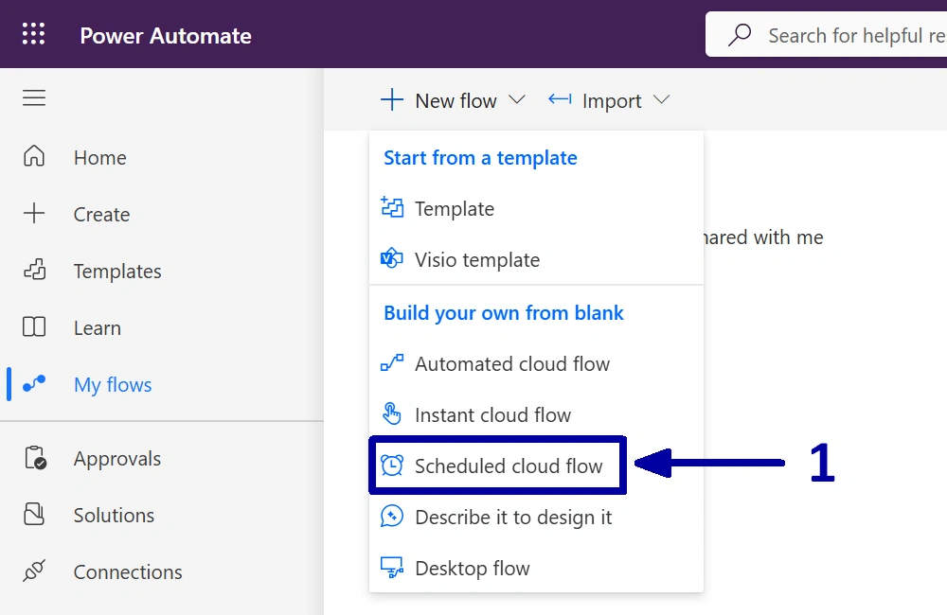The width and height of the screenshot is (947, 615).
Task: Click the Template menu item icon
Action: [392, 207]
